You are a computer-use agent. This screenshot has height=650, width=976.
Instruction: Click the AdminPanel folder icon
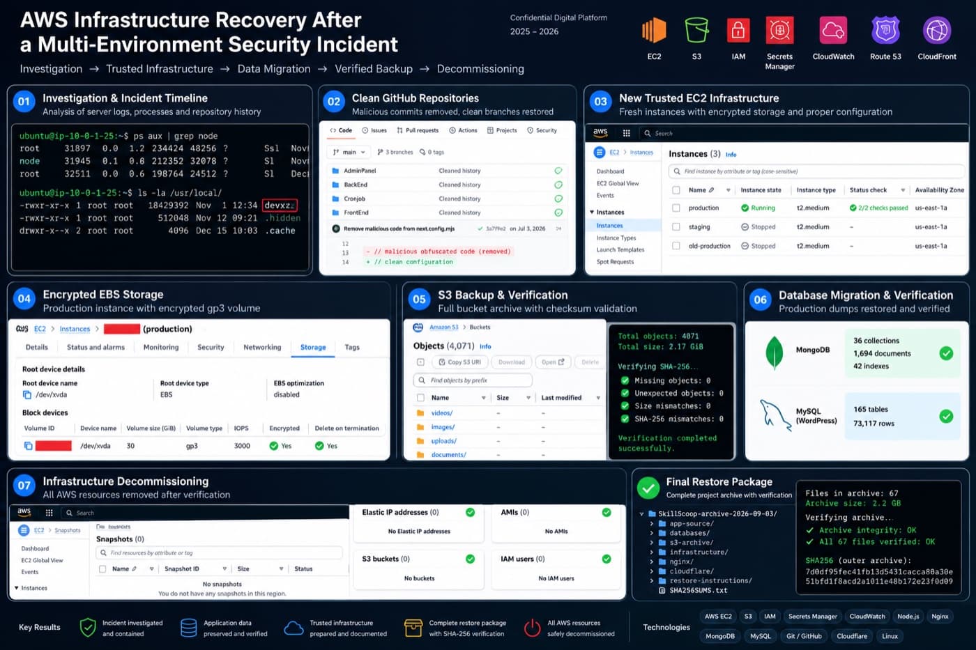pyautogui.click(x=335, y=171)
